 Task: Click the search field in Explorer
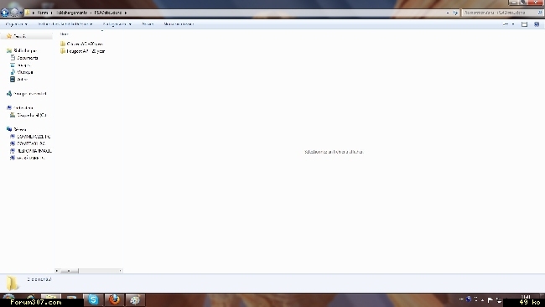(x=500, y=13)
